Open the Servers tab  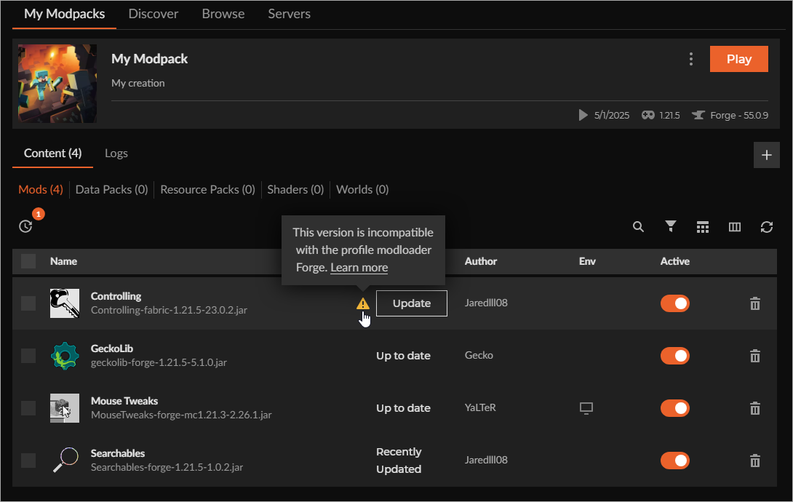pos(290,14)
